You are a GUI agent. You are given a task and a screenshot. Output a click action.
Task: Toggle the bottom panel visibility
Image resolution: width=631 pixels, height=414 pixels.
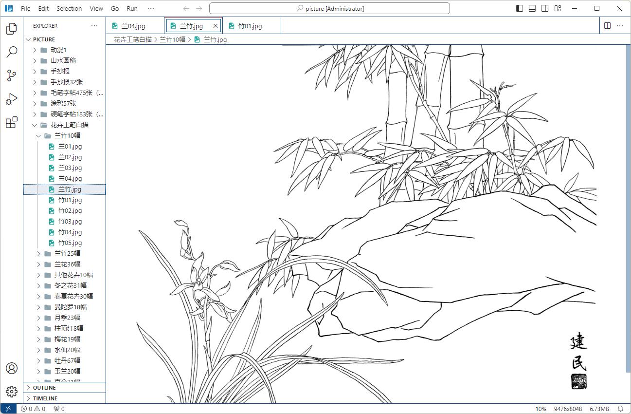(x=532, y=8)
